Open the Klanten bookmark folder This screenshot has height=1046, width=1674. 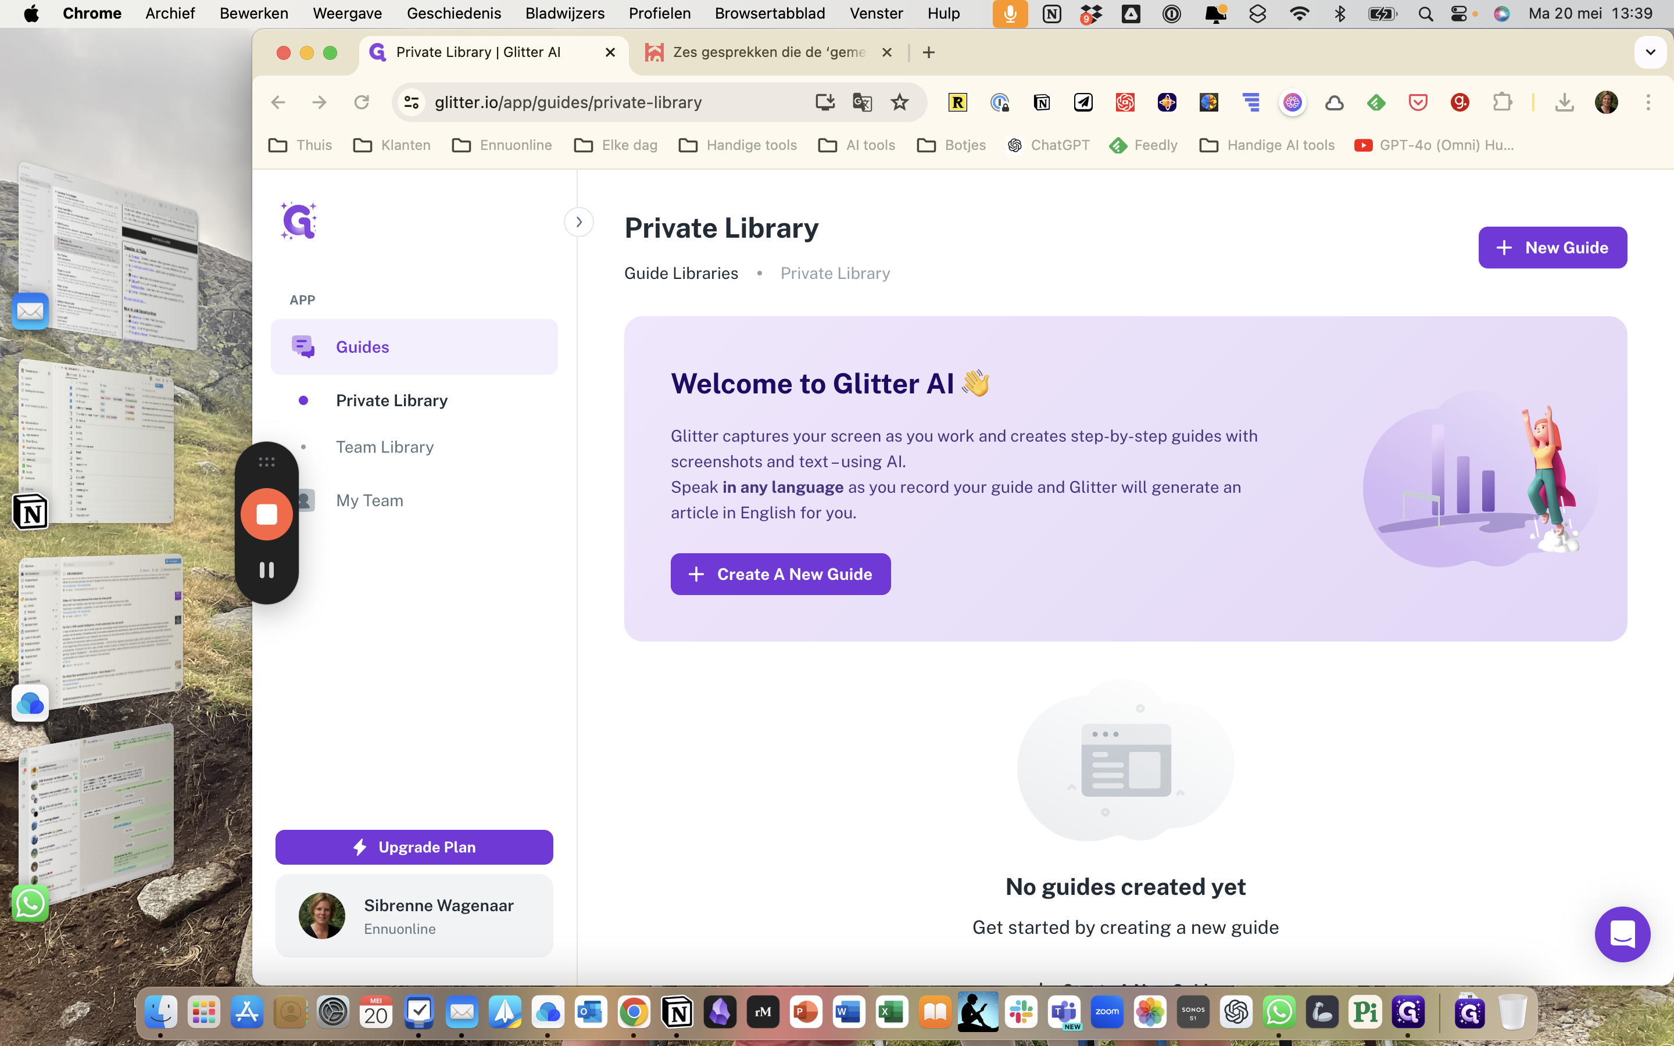tap(392, 145)
